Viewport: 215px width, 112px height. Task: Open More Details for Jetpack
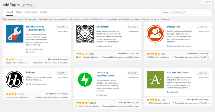coord(134,77)
